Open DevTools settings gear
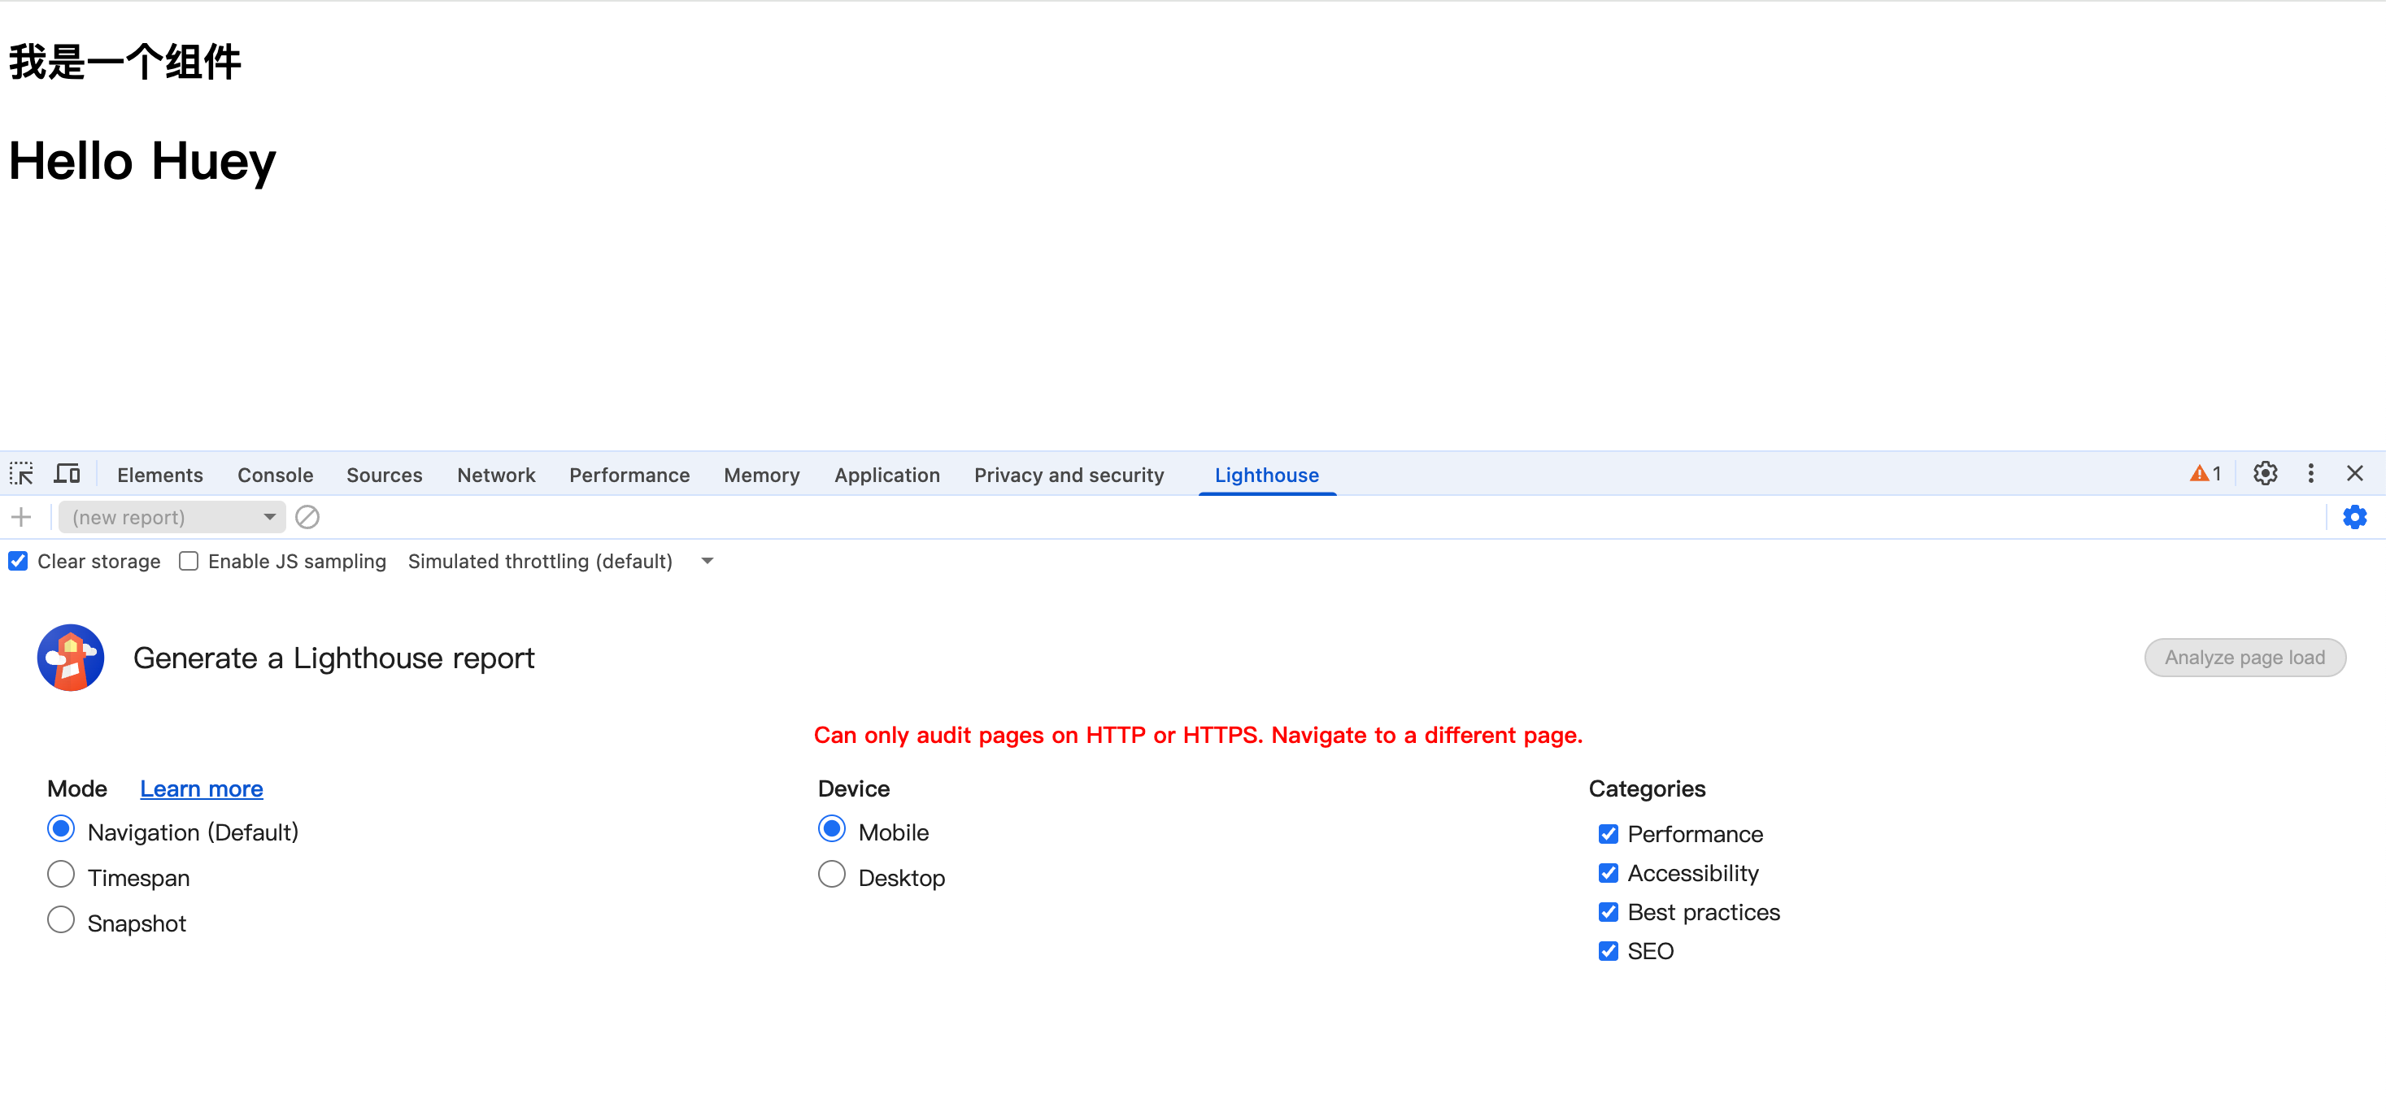 point(2265,473)
